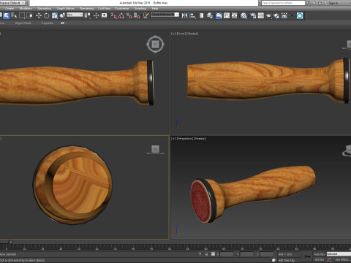Select the Move tool

tap(39, 15)
